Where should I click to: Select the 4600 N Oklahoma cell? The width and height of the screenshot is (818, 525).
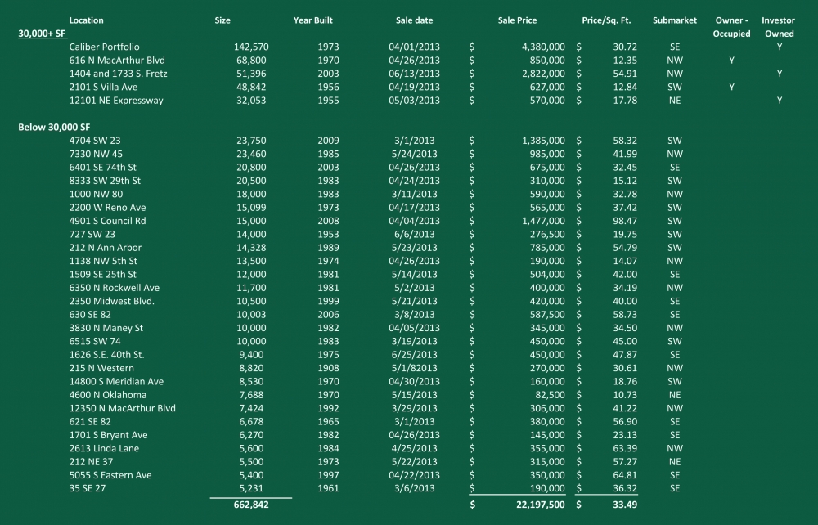[107, 395]
